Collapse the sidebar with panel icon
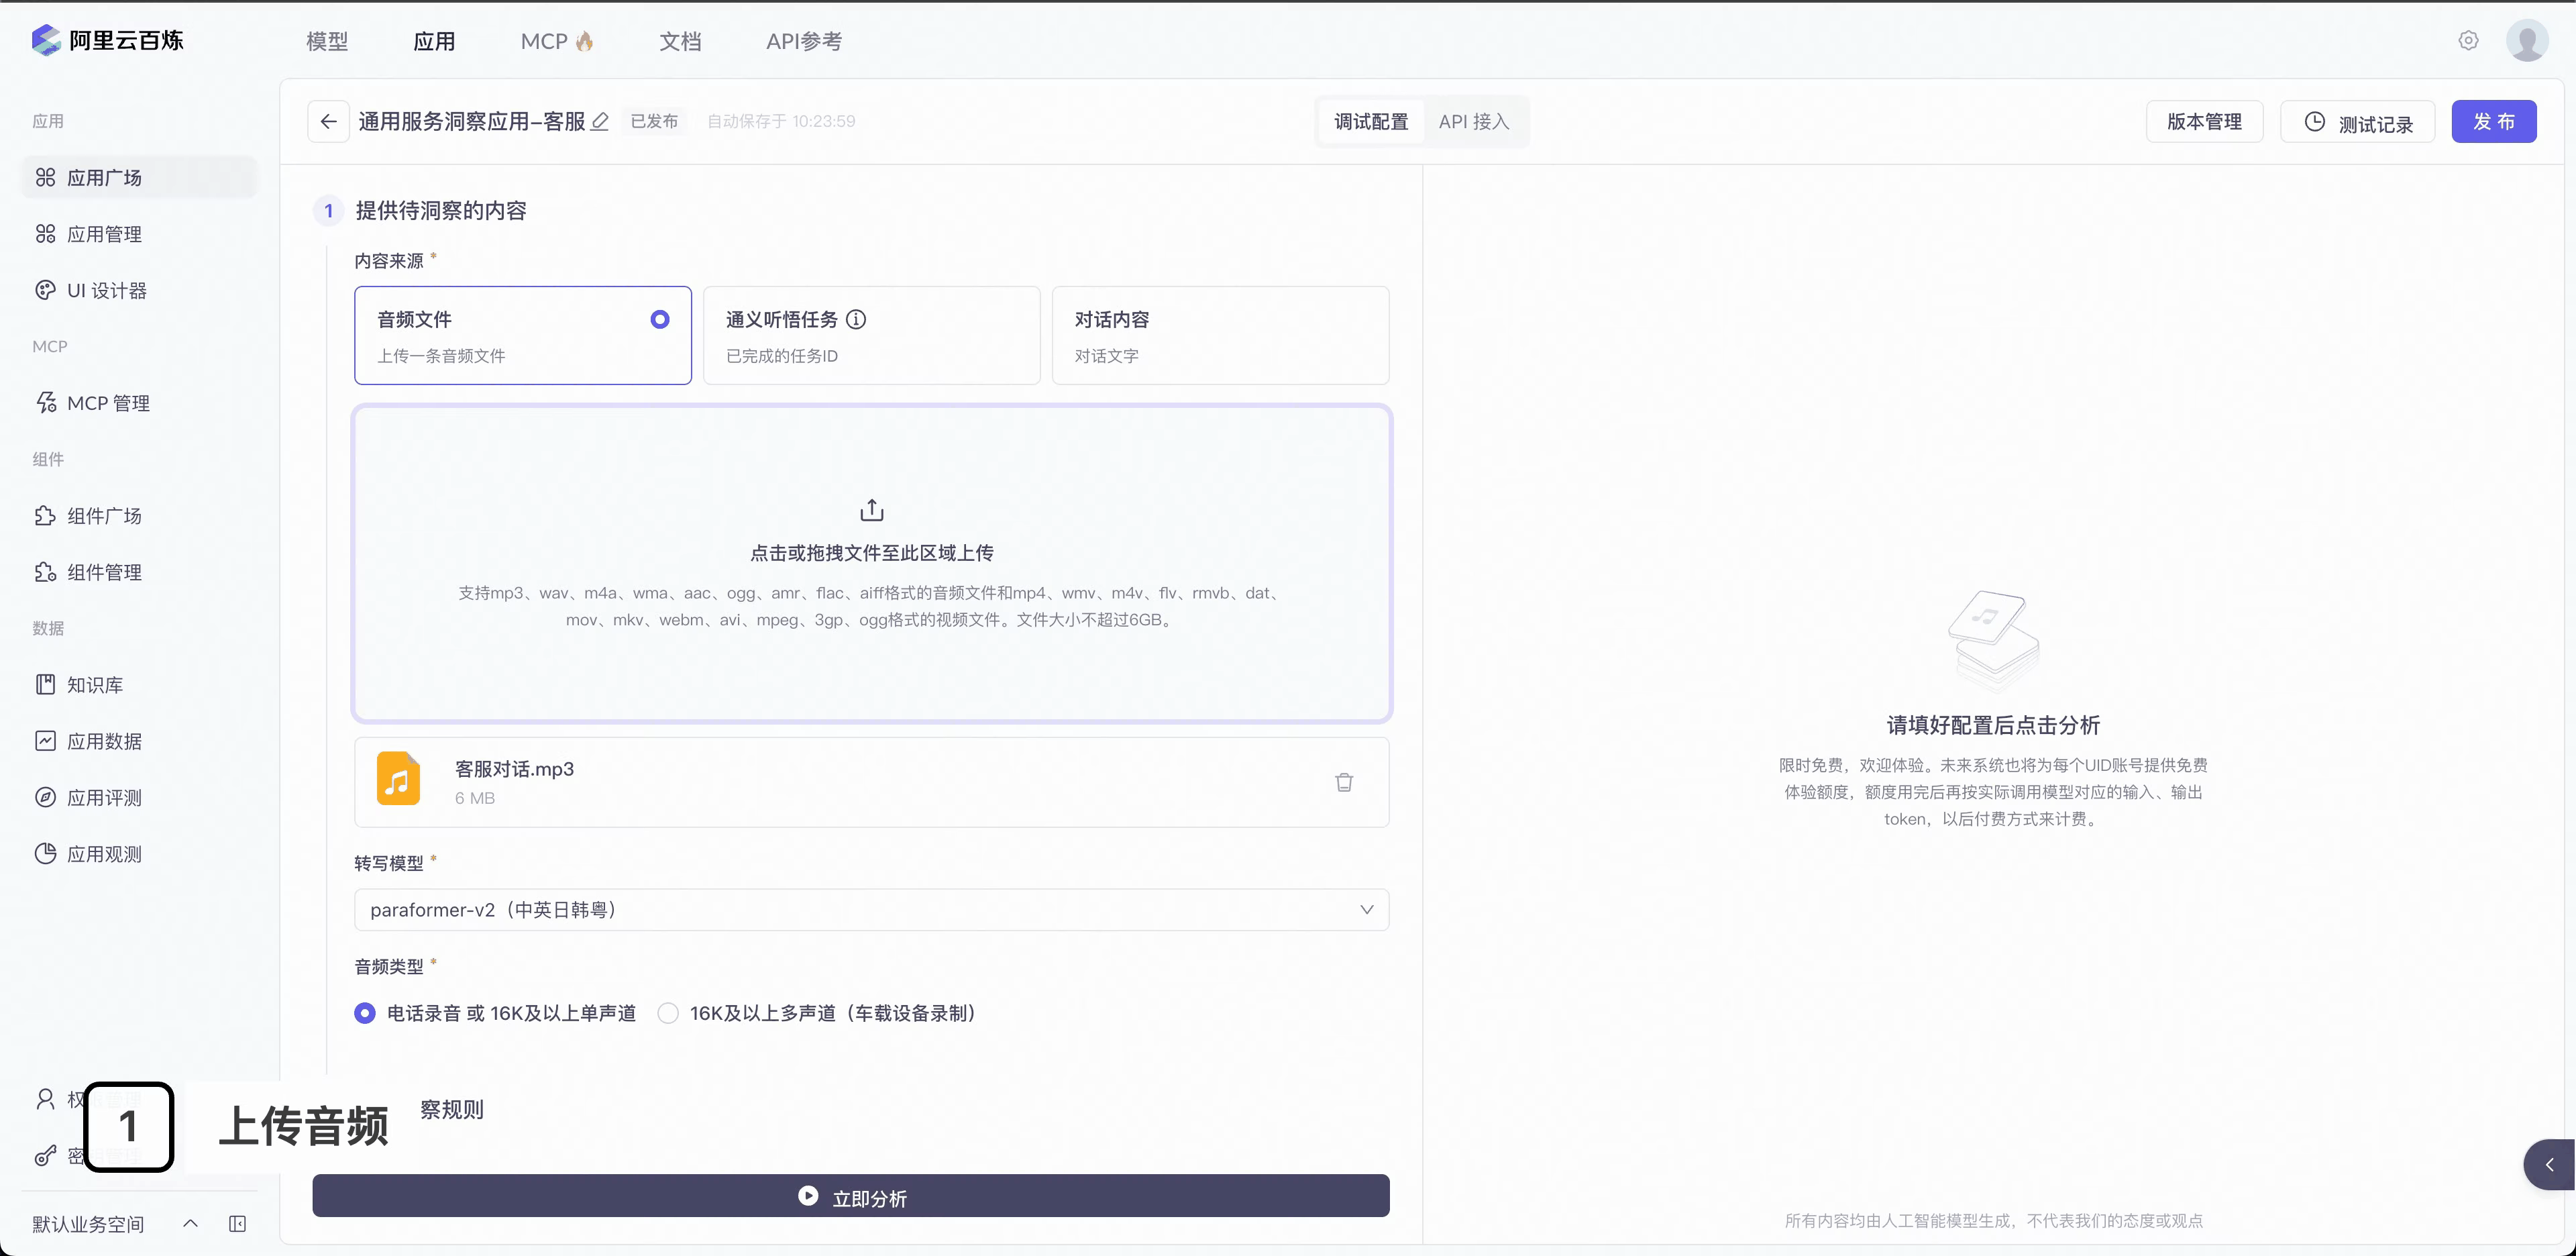 pos(237,1224)
